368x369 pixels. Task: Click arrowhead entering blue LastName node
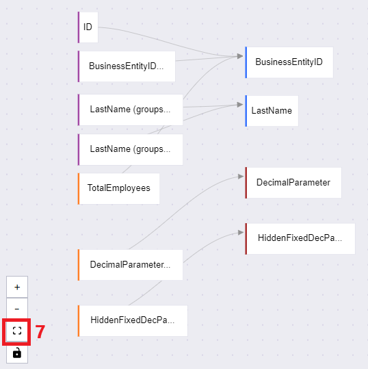coord(240,105)
